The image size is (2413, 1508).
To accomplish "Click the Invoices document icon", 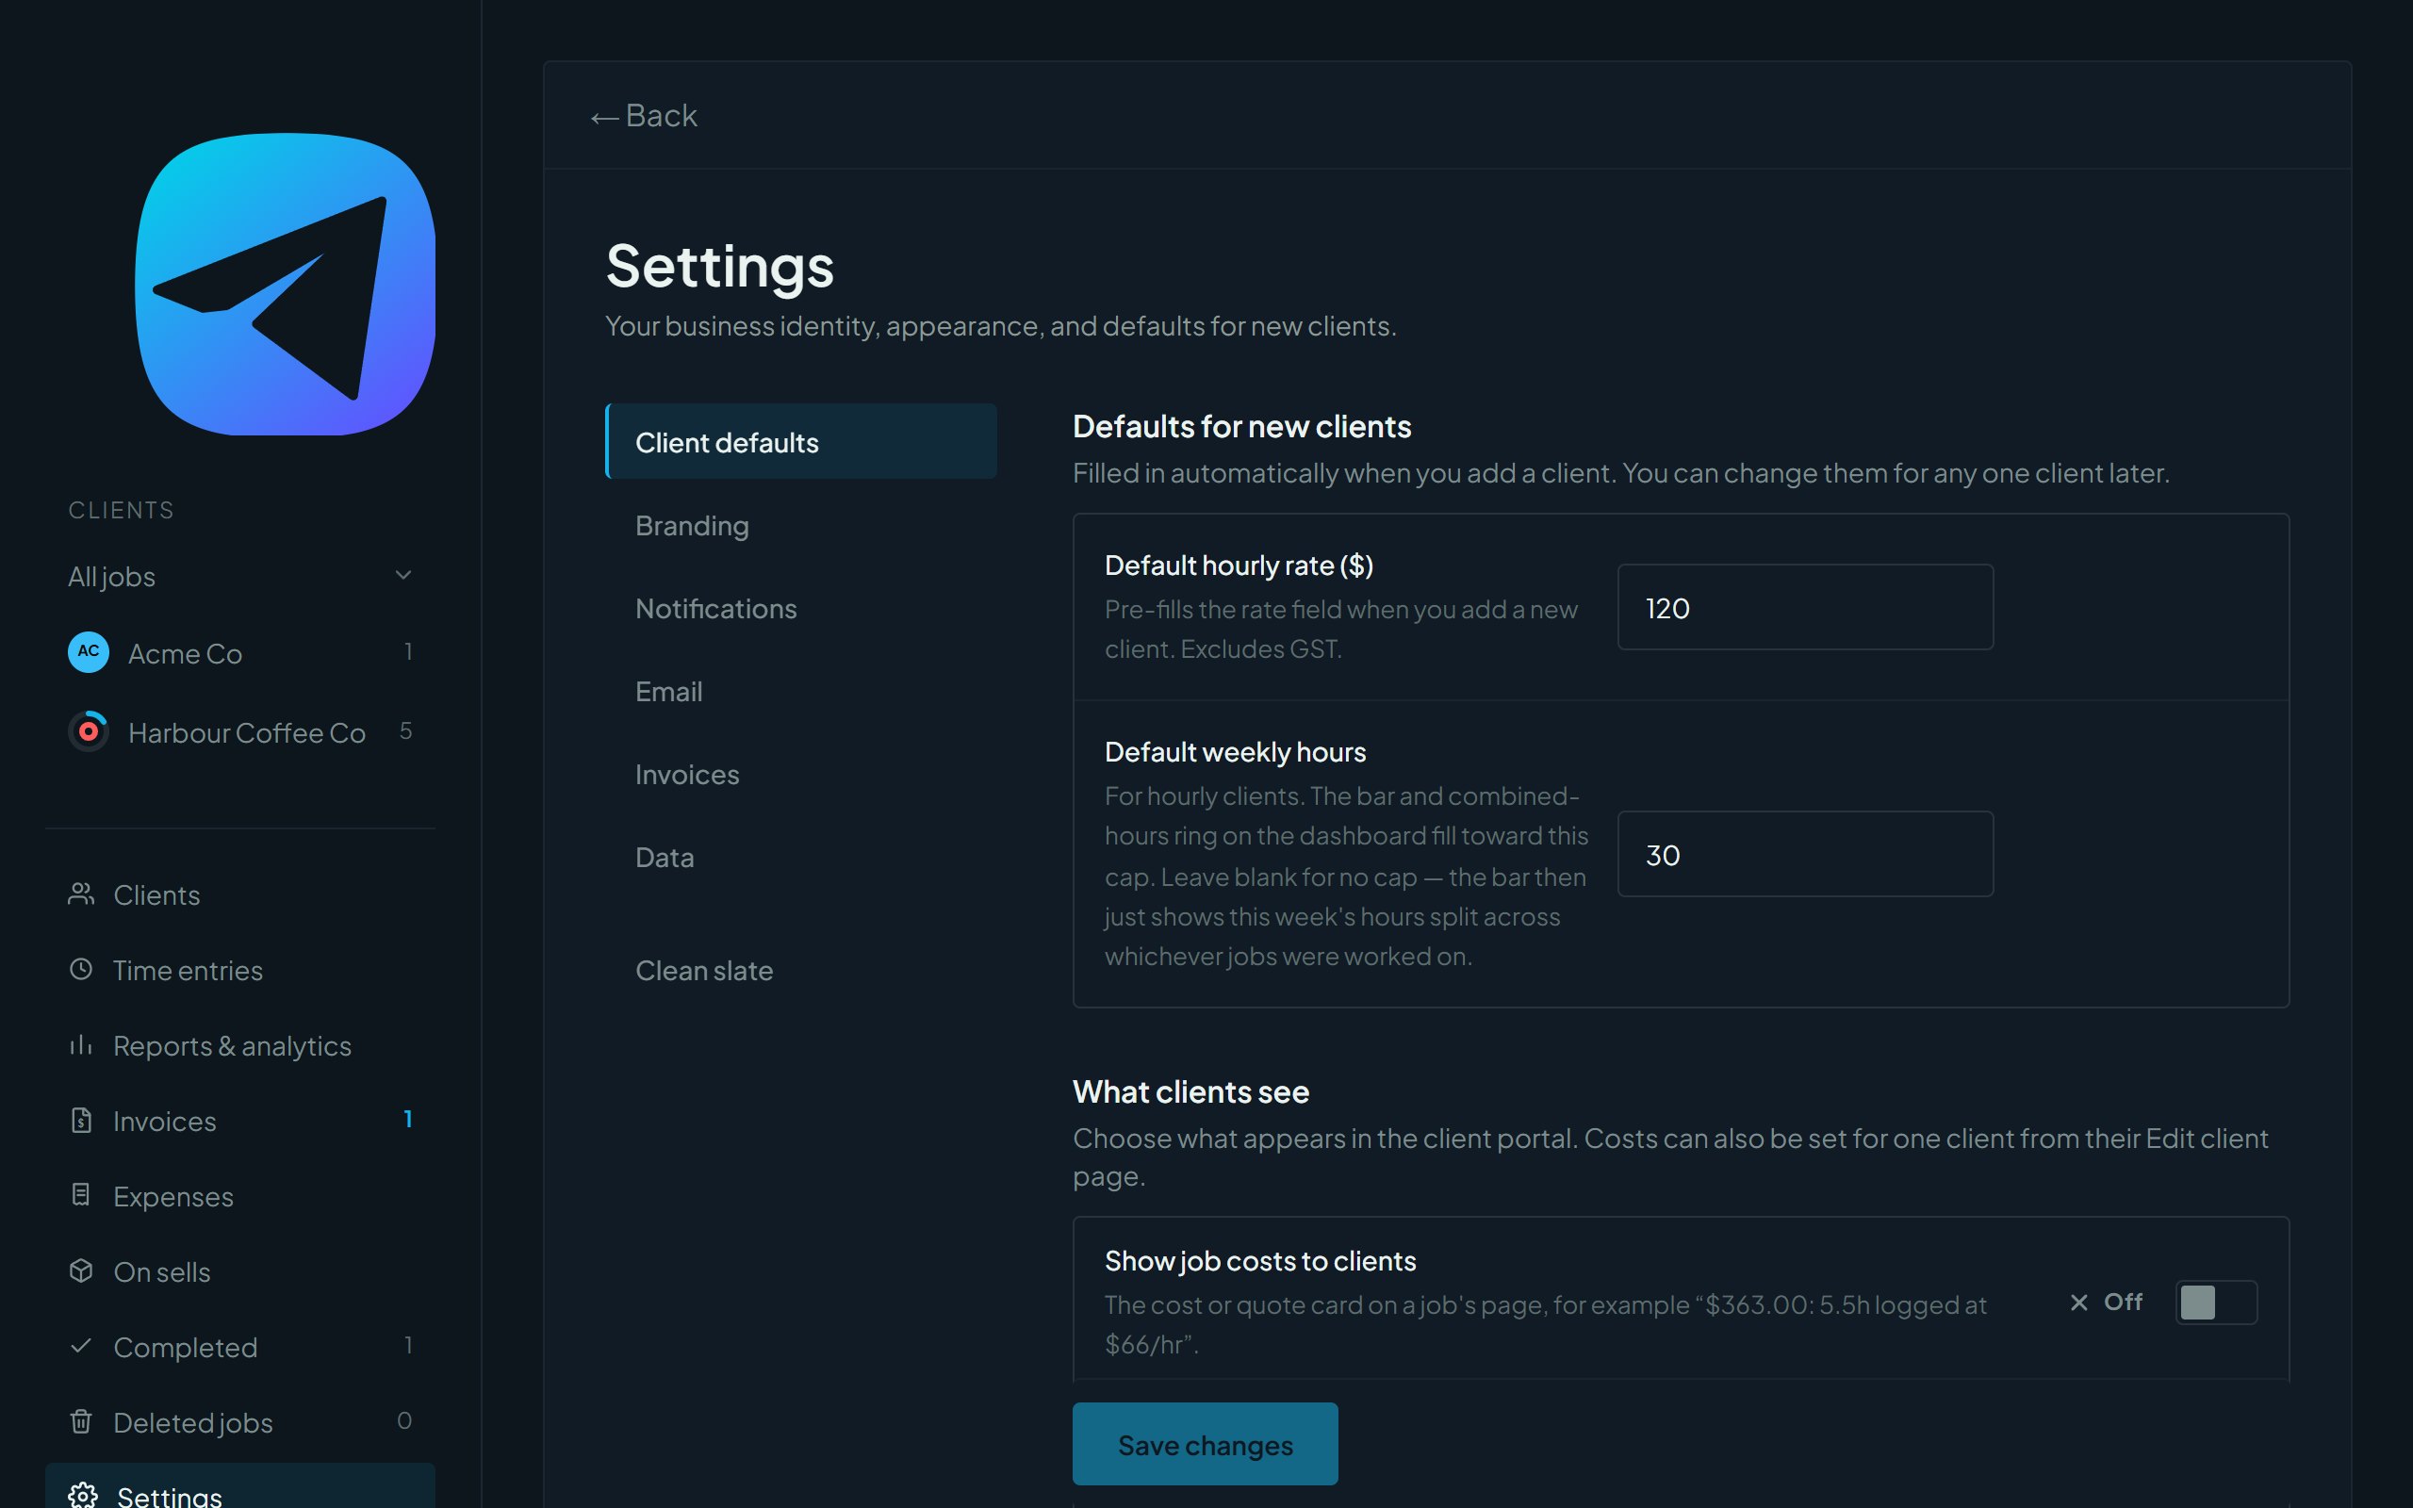I will click(x=82, y=1120).
